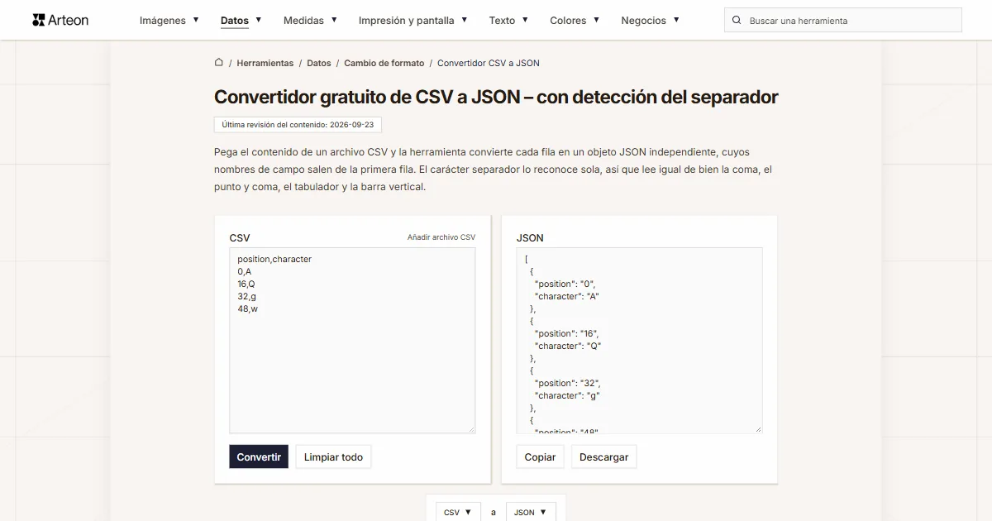This screenshot has height=521, width=992.
Task: Click the JSON output resize handle
Action: point(758,429)
